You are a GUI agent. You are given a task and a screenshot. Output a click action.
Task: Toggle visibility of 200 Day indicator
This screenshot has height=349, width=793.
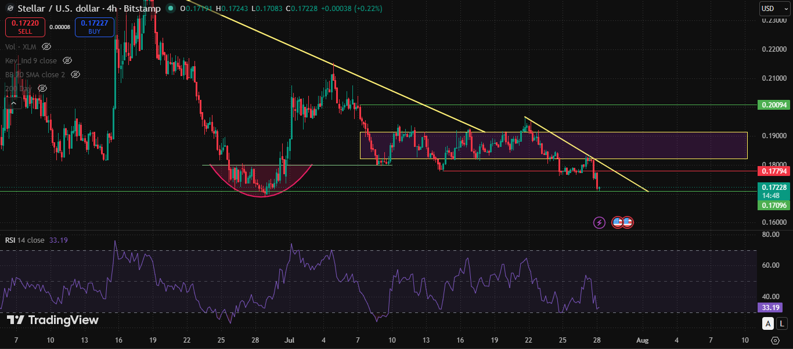(x=42, y=88)
